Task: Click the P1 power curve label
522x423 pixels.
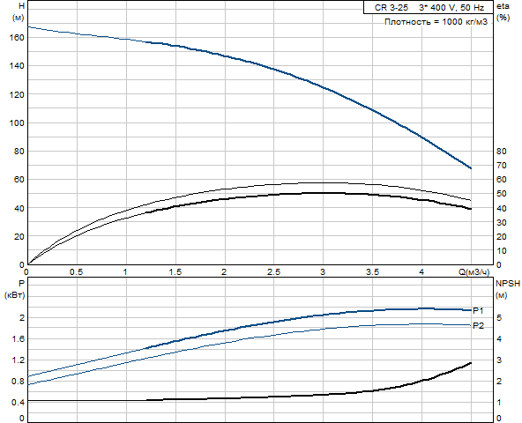Action: pos(478,310)
